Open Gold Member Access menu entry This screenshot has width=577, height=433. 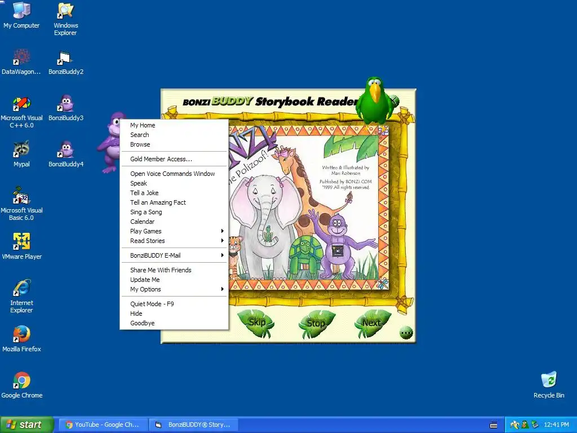[174, 159]
